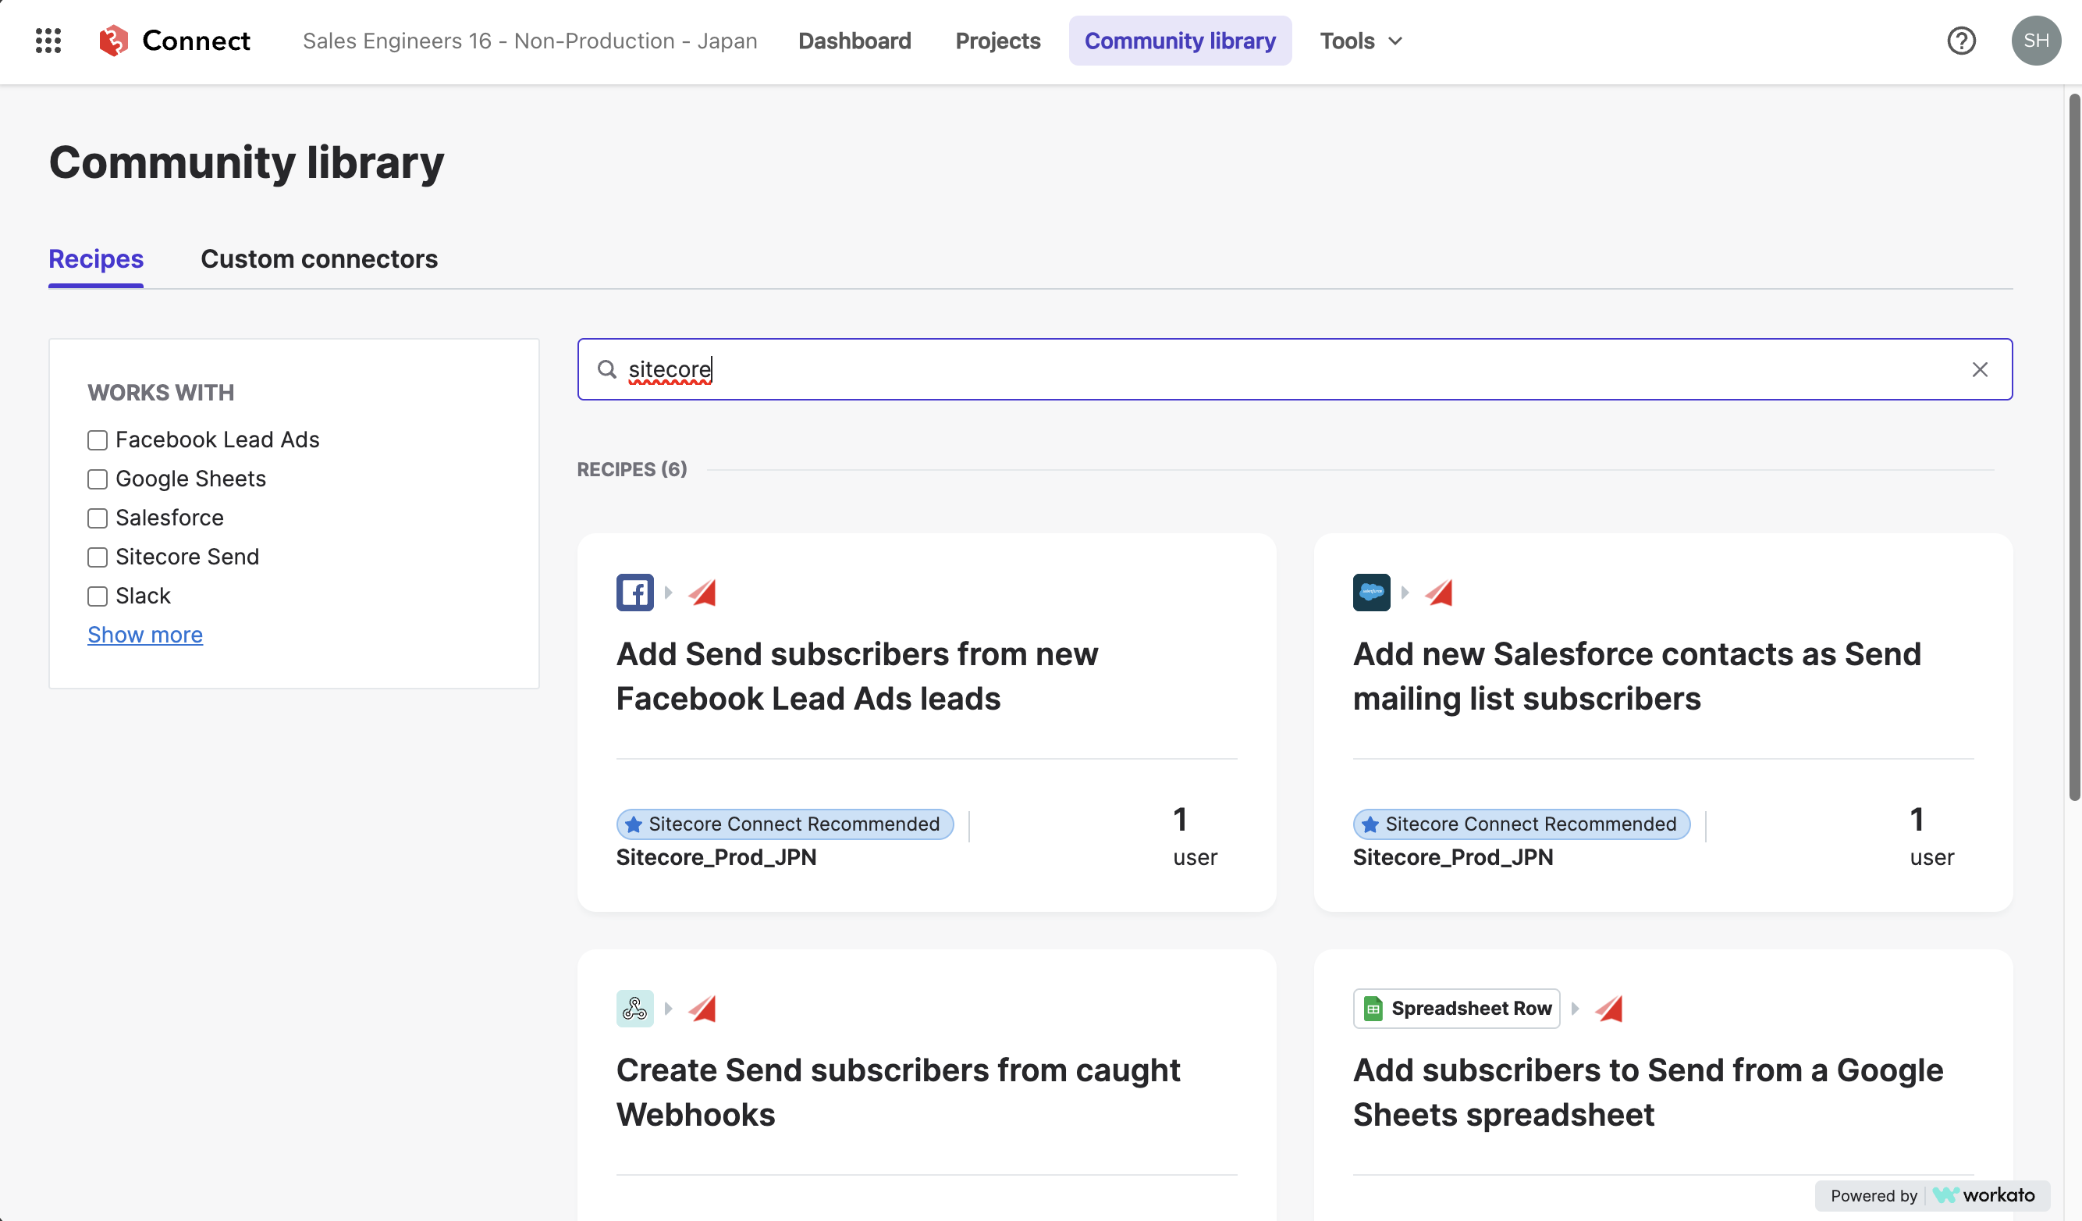Click the RECIPES (6) count heading
The width and height of the screenshot is (2082, 1221).
pyautogui.click(x=632, y=469)
